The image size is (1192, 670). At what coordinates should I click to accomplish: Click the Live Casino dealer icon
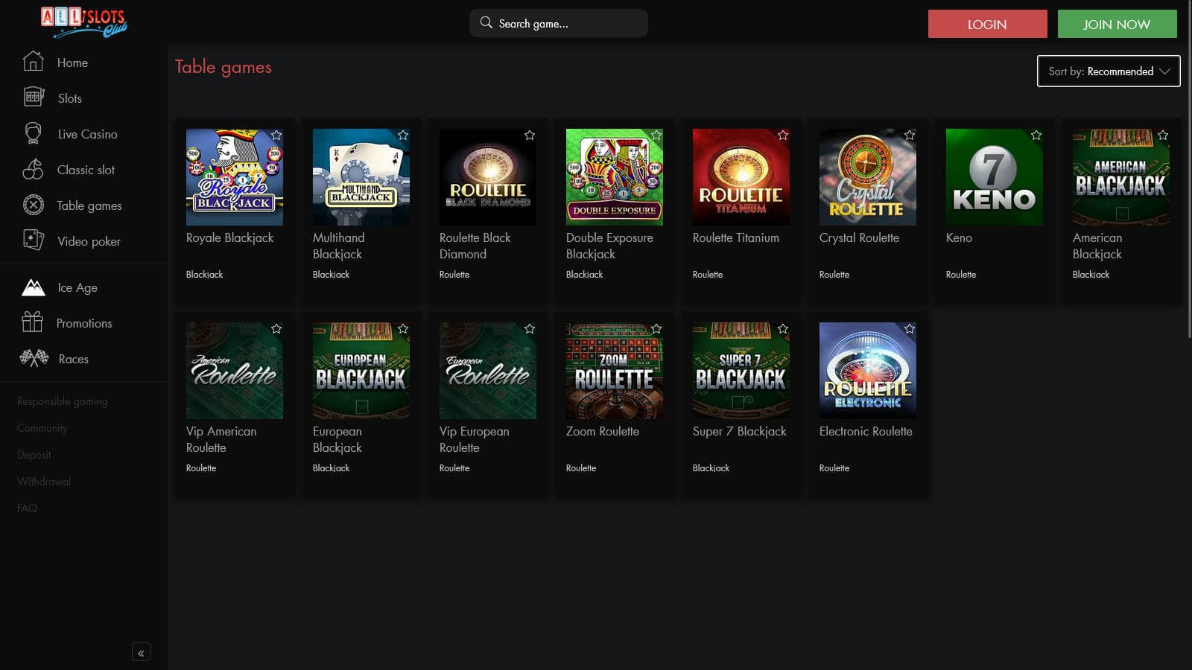coord(33,133)
